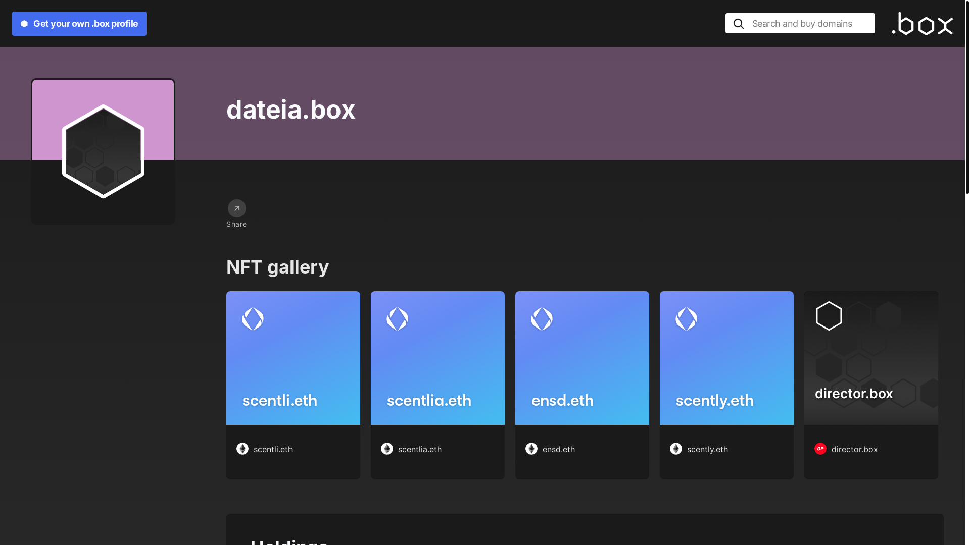The image size is (970, 545).
Task: Click the ensd.eth caption text
Action: (559, 449)
